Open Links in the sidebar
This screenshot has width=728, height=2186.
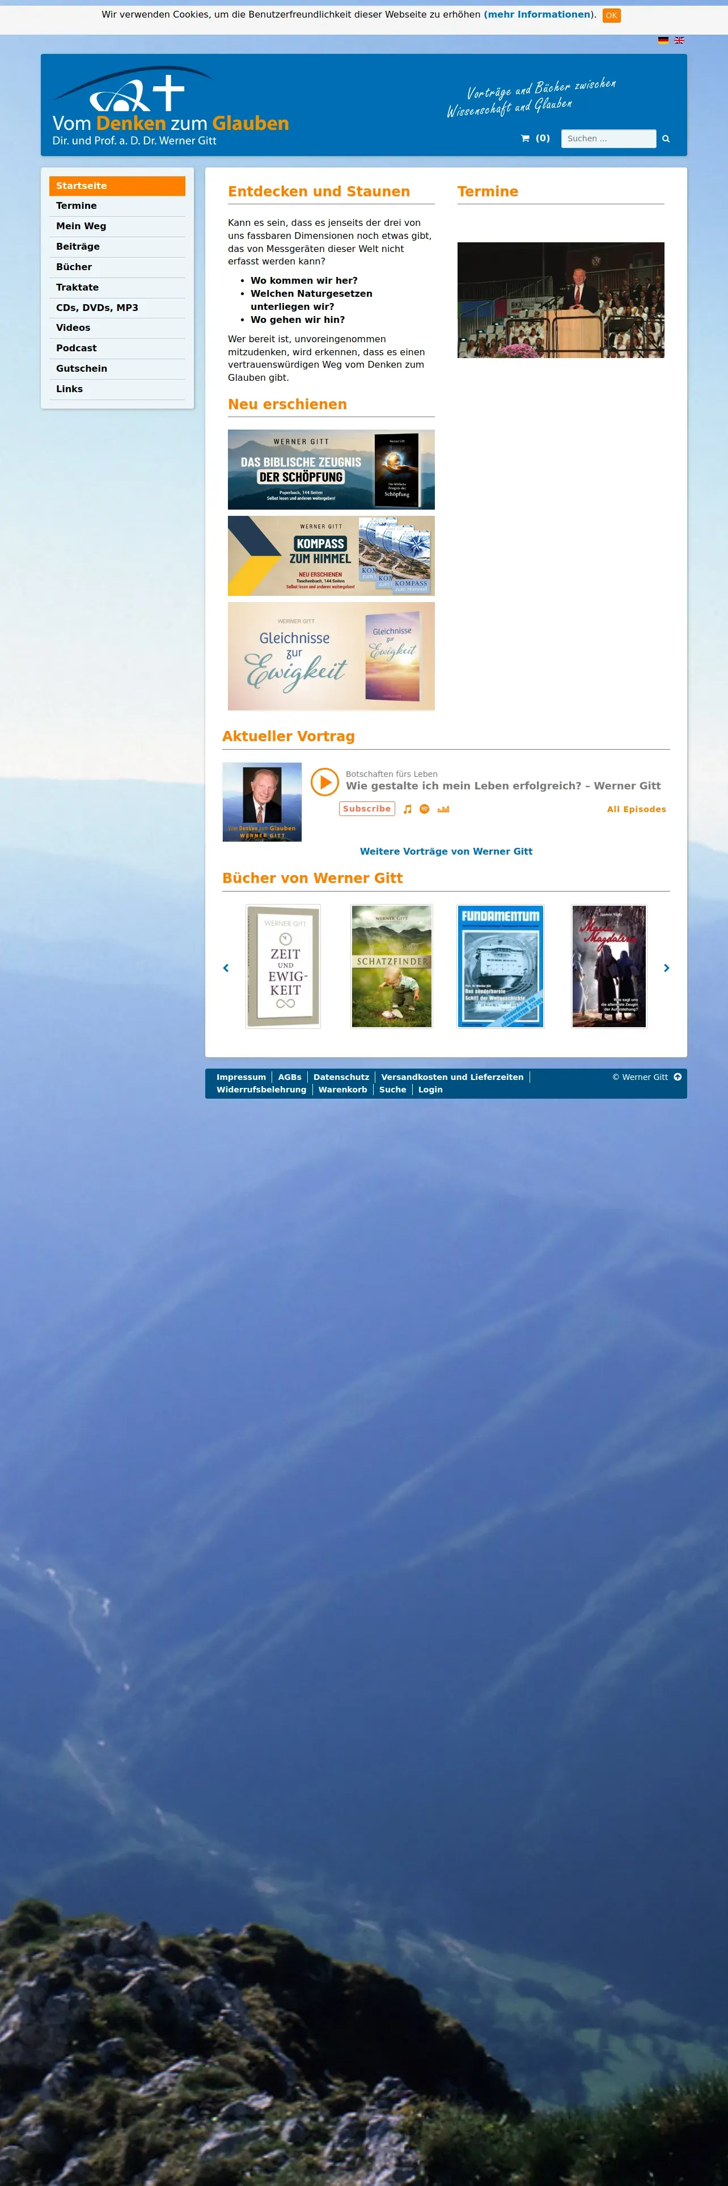117,389
